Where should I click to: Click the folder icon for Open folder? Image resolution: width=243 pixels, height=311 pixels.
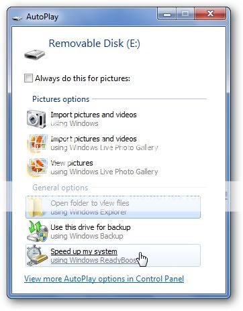pos(36,207)
